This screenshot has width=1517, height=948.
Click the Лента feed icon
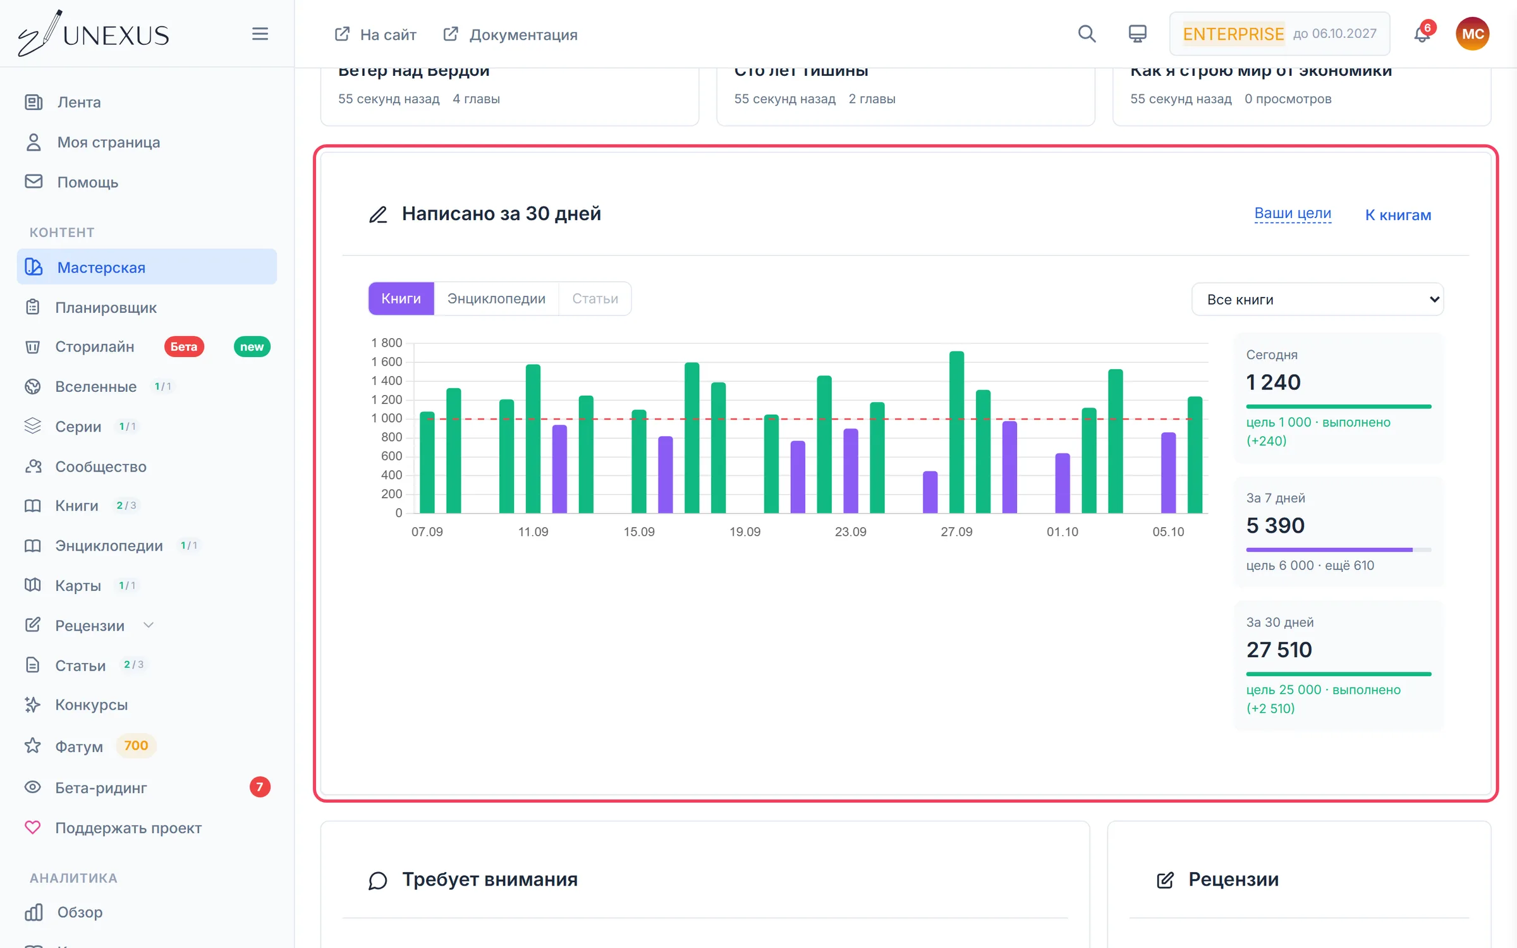[x=34, y=102]
